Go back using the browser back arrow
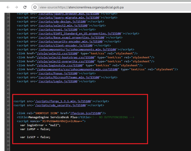The image size is (191, 151). 8,7
